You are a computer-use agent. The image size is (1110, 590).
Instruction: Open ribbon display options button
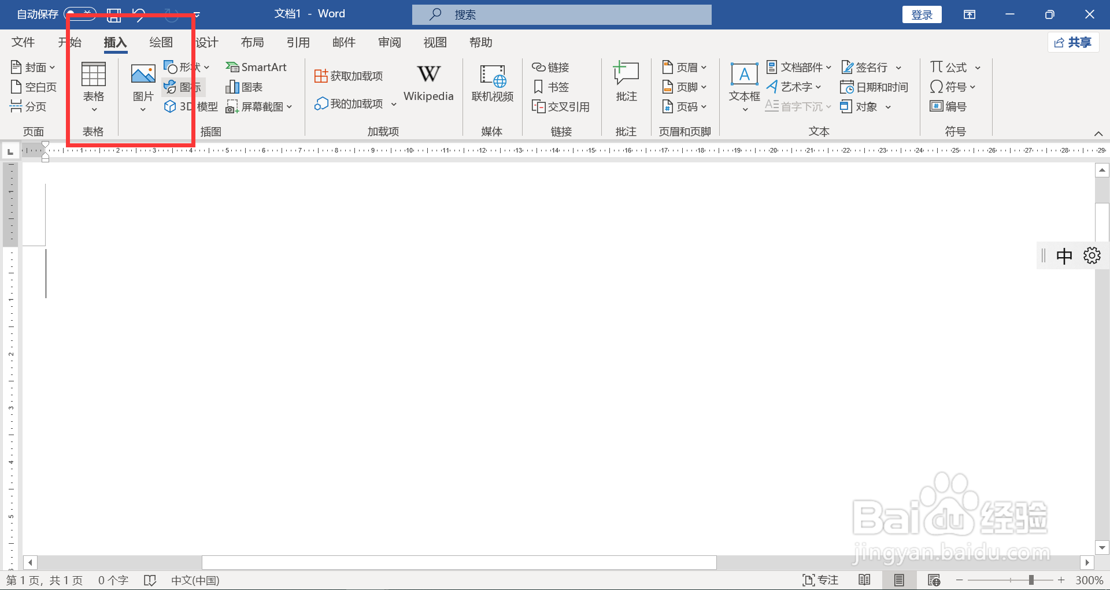coord(970,14)
